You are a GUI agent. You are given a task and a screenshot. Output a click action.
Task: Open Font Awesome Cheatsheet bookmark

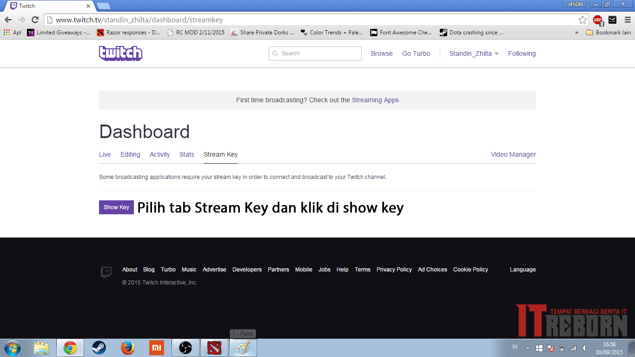click(x=401, y=33)
